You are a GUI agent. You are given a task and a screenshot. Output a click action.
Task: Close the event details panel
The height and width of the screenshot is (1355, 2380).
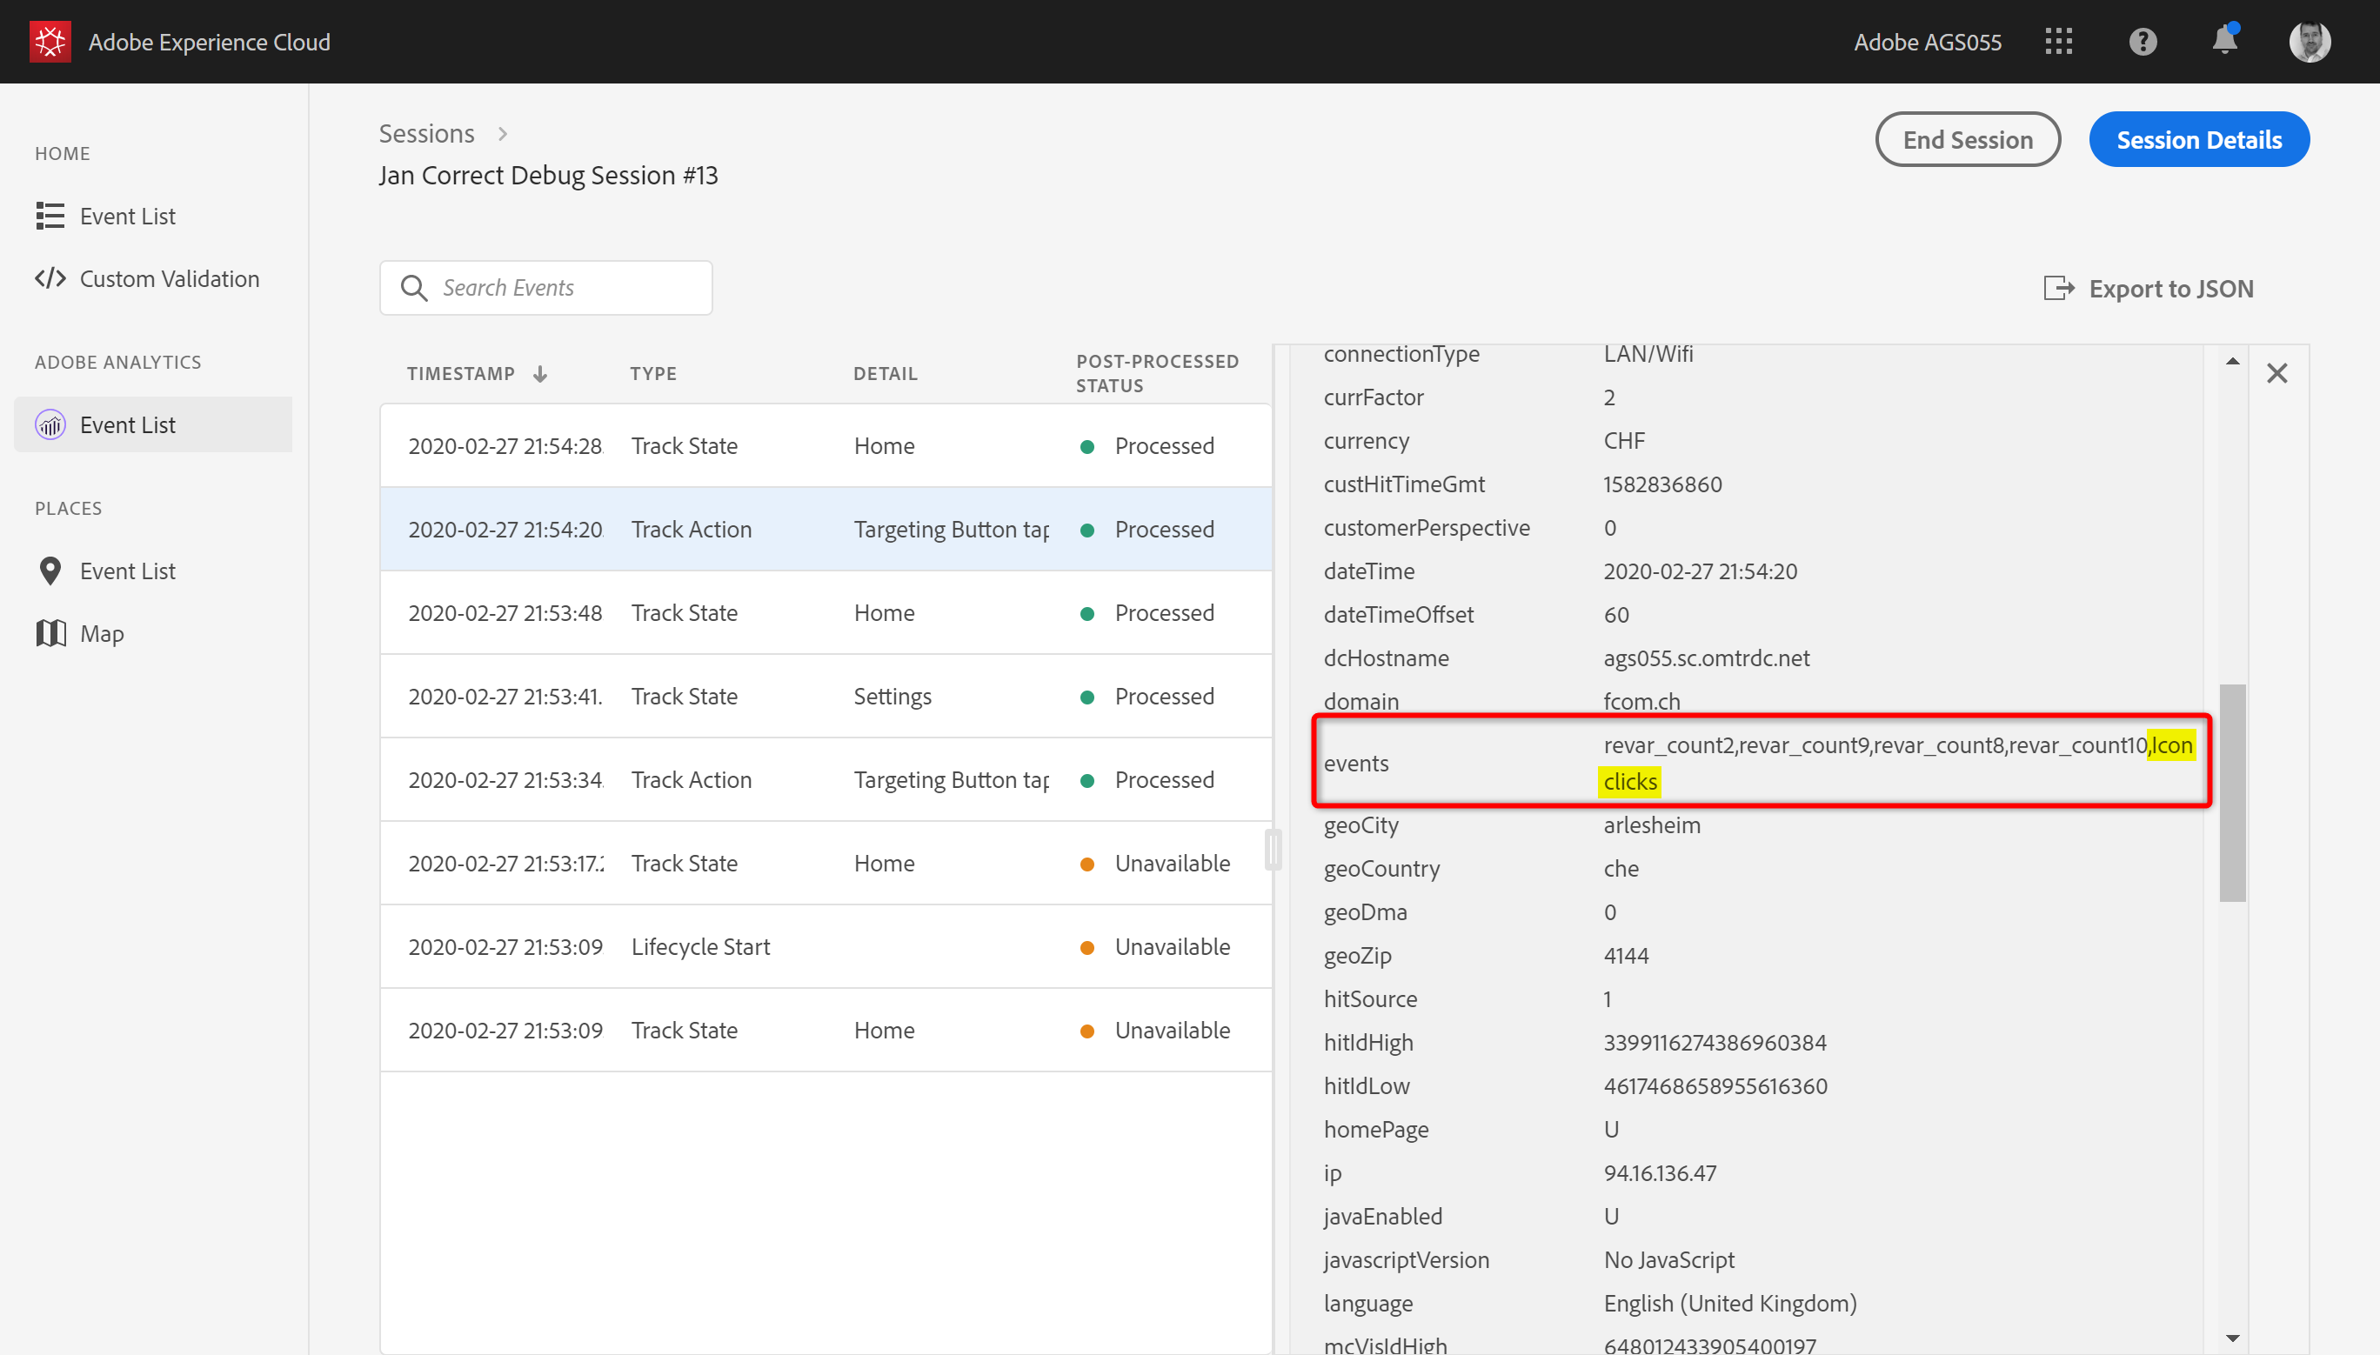pyautogui.click(x=2276, y=373)
